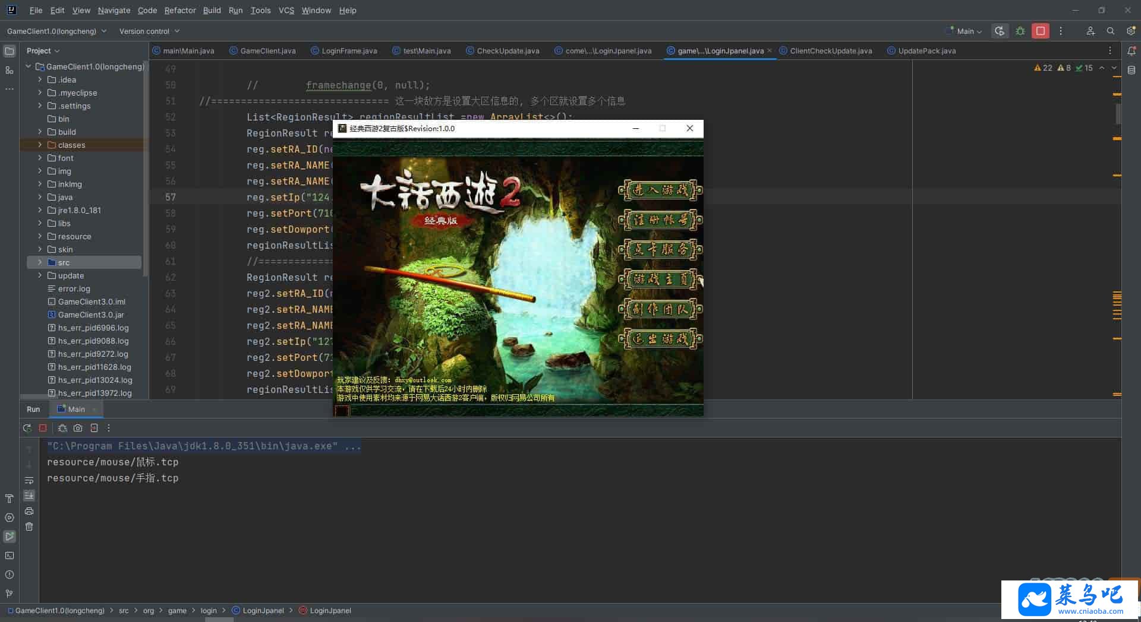The image size is (1141, 622).
Task: Open the Git tool window icon
Action: point(10,594)
